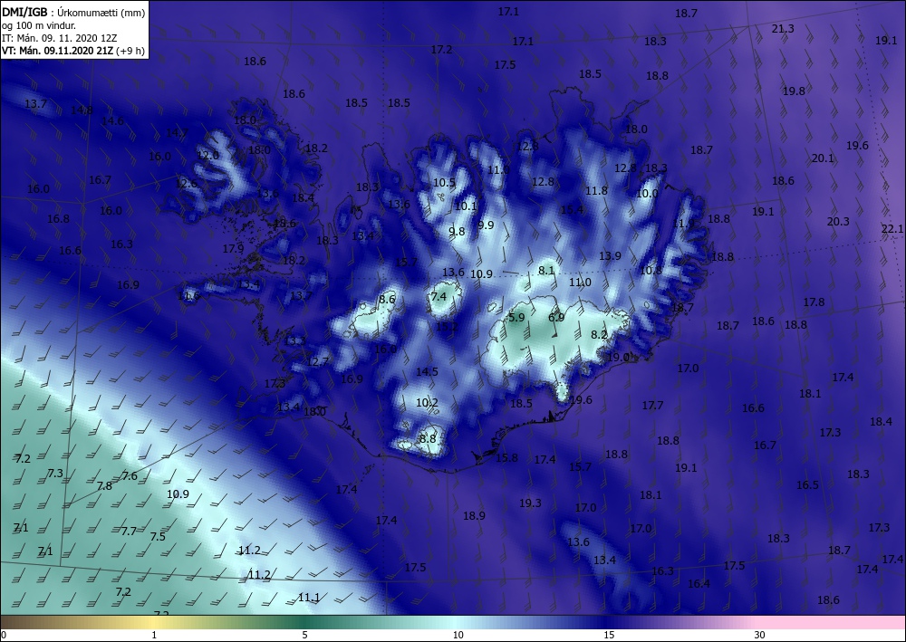Click the color scale's 1 tick label

pos(154,635)
